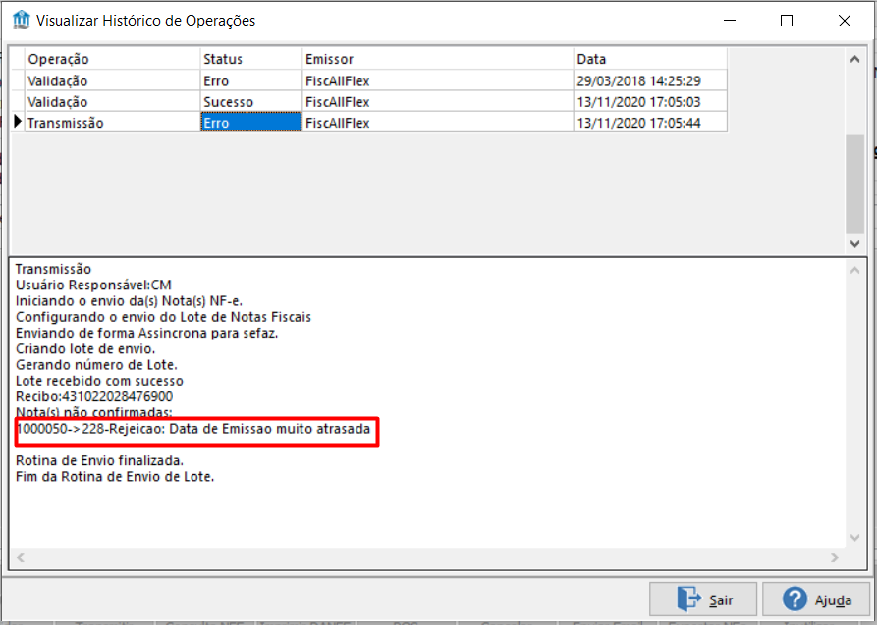Open Ajuda help button
The width and height of the screenshot is (877, 625).
[818, 599]
